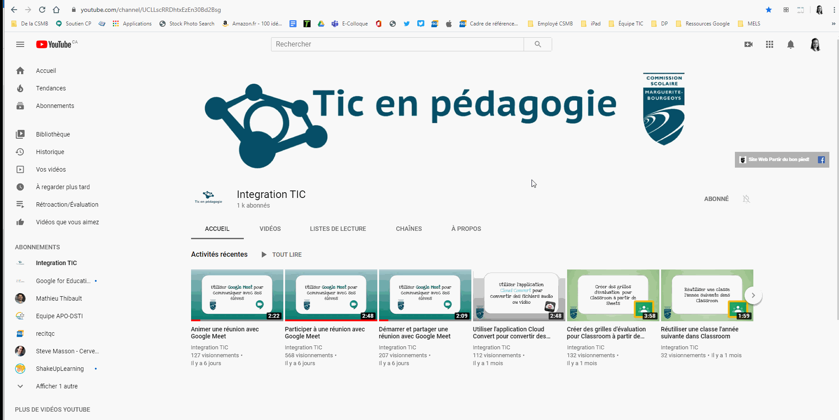
Task: Show more bookmarks with the chevron
Action: tap(833, 24)
